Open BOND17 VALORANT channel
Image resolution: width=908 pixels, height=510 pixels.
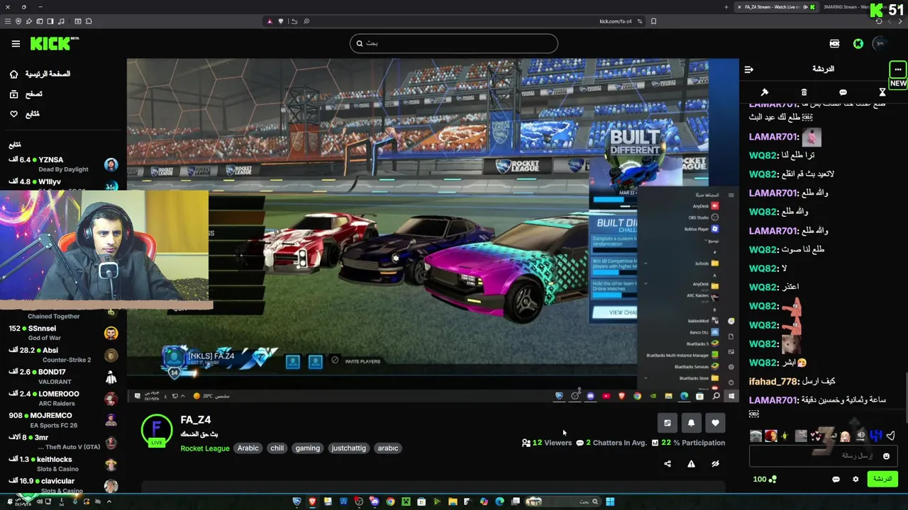pyautogui.click(x=63, y=377)
